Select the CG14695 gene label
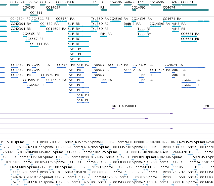Image resolution: width=214 pixels, height=186 pixels. click(x=139, y=8)
